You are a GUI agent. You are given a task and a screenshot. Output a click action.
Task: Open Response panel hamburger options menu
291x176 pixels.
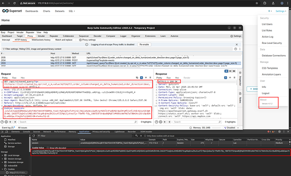234,78
